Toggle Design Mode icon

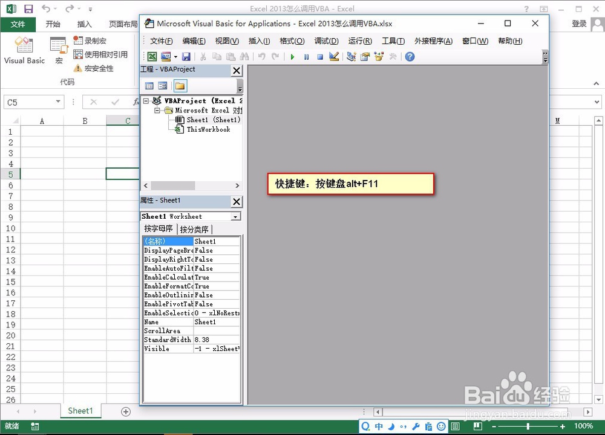(334, 57)
